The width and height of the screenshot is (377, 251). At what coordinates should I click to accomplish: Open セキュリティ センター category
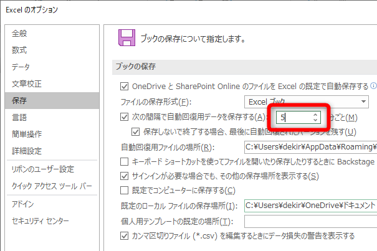(x=41, y=221)
